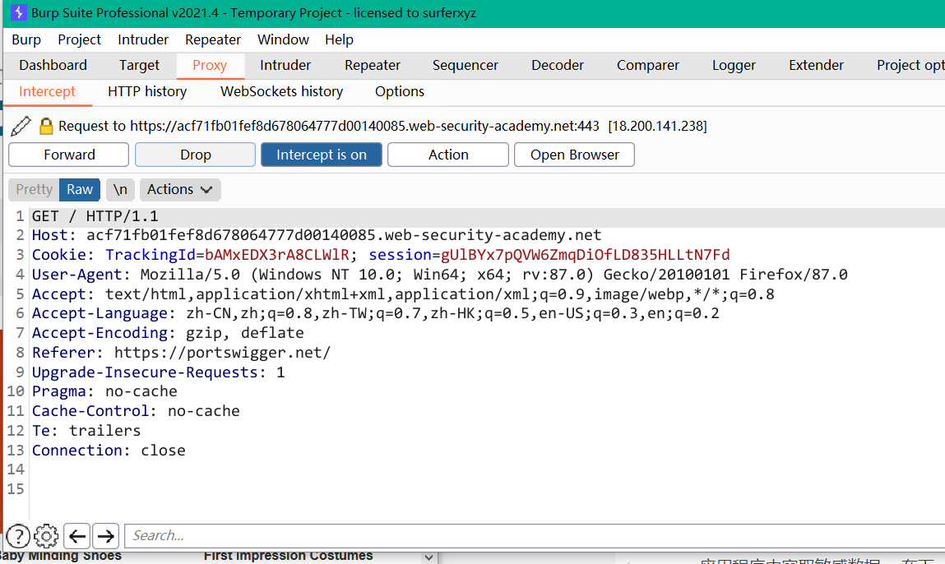Open the WebSockets history sub-tab

tap(281, 91)
